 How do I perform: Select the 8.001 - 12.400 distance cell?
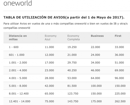pyautogui.click(x=19, y=94)
